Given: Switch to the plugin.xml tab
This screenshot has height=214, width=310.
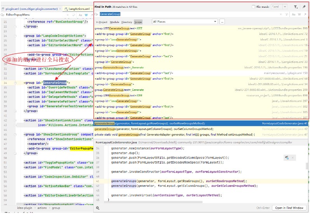Looking at the screenshot, I should pyautogui.click(x=31, y=9).
